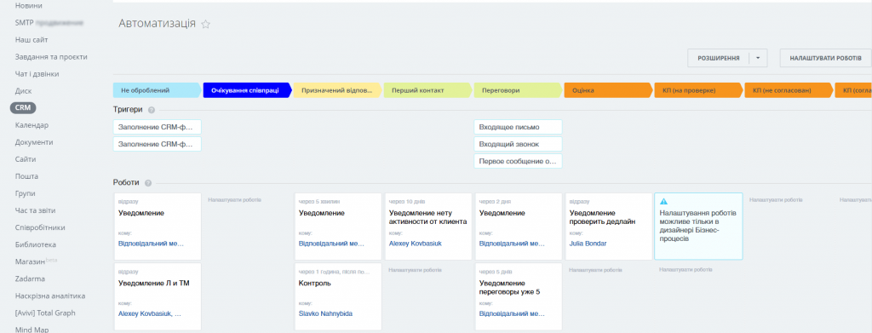Open first Заполнение CRM-ф... trigger
872x333 pixels.
157,127
